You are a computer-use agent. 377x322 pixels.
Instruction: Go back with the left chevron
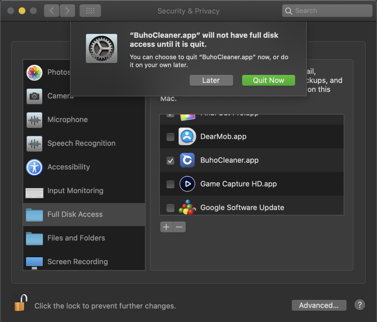pos(52,11)
